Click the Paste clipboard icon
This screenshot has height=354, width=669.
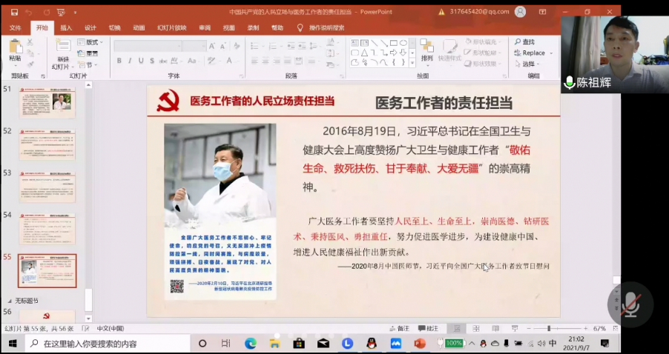point(16,46)
